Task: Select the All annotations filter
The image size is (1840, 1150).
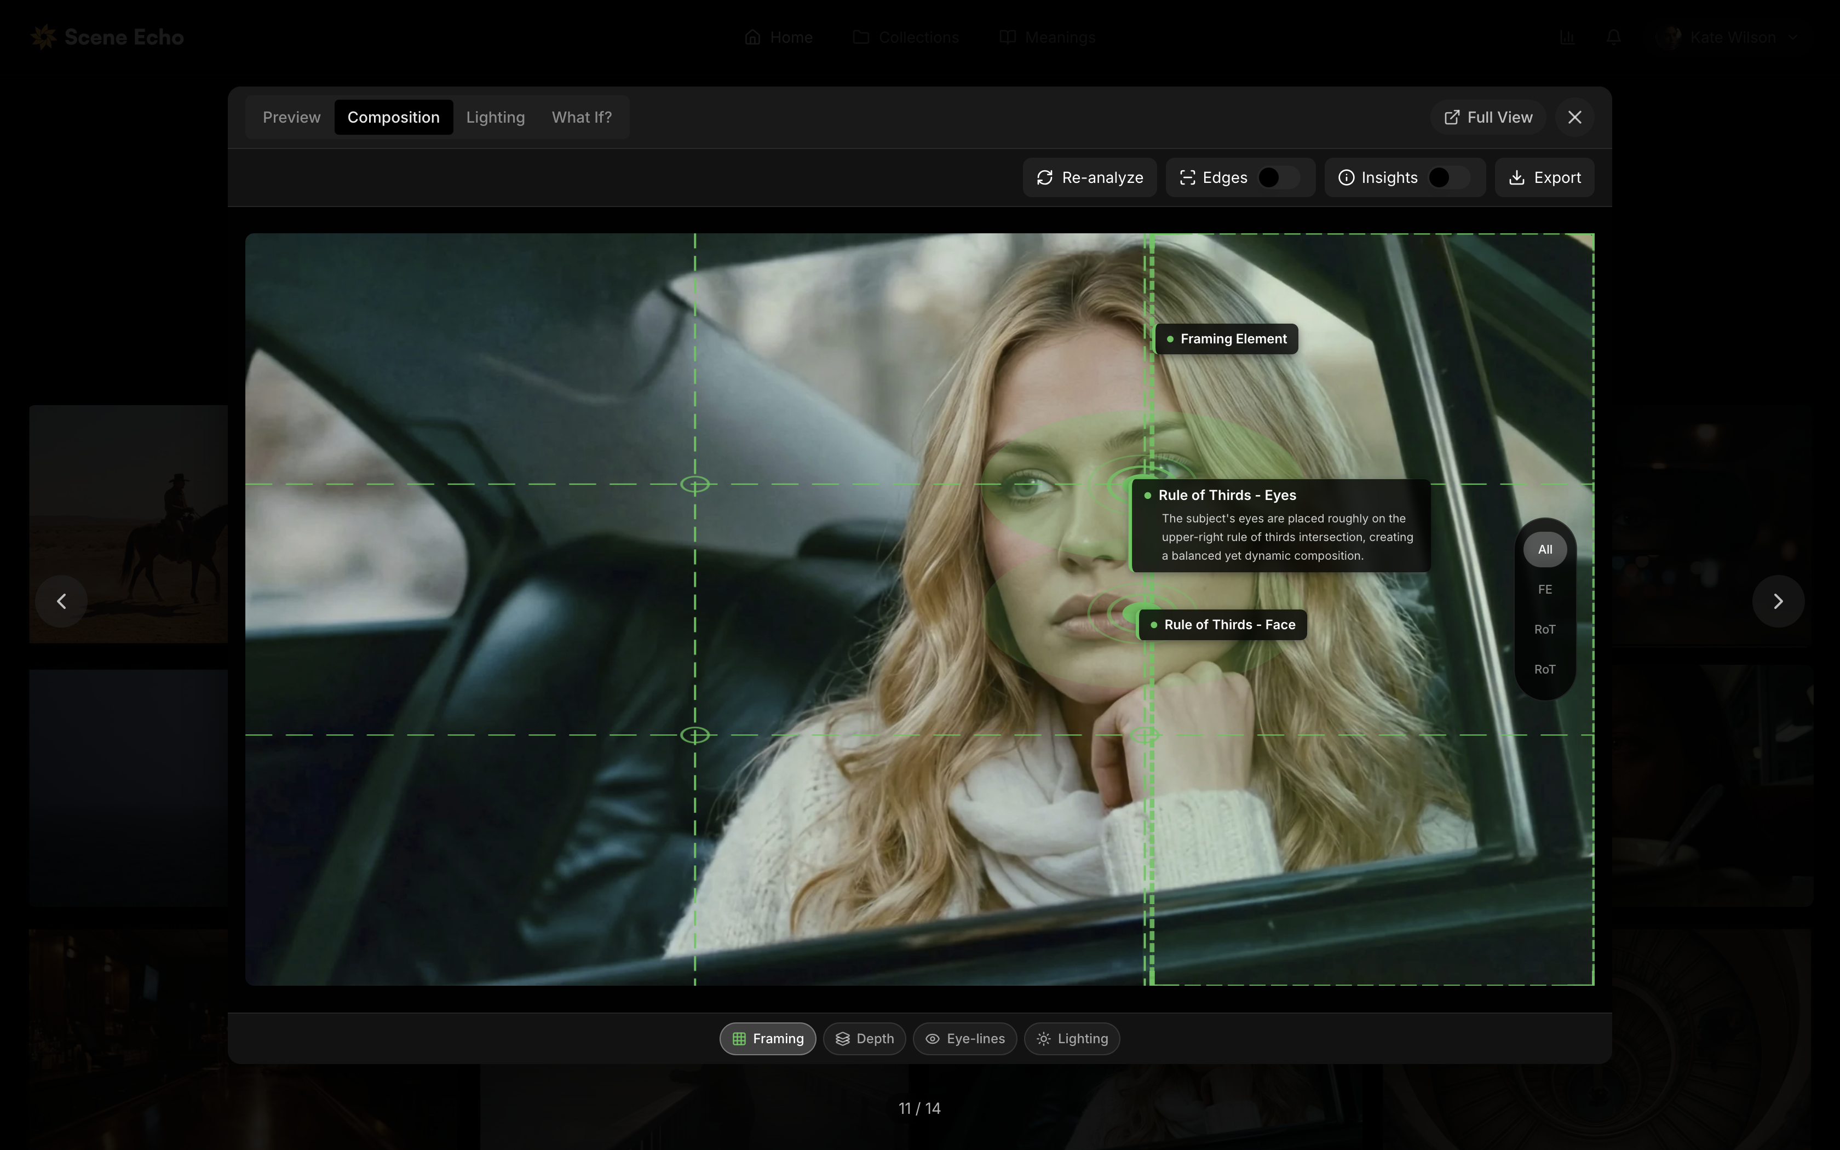Action: coord(1544,549)
